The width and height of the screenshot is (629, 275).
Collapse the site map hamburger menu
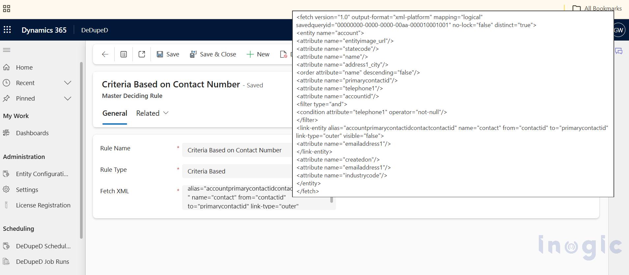tap(7, 50)
